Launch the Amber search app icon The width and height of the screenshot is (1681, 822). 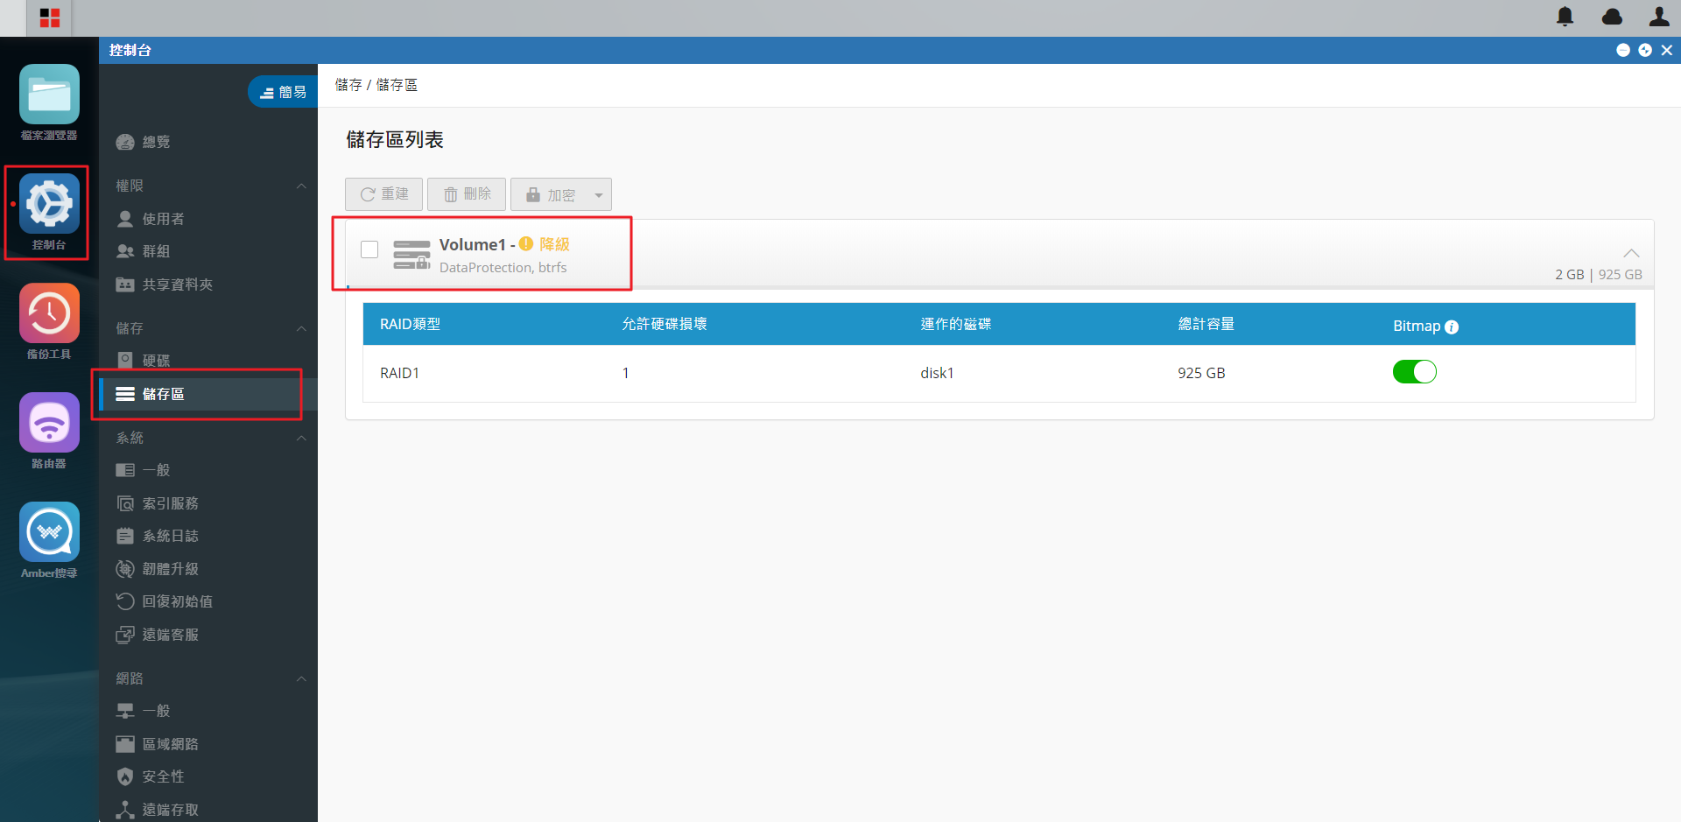point(49,532)
